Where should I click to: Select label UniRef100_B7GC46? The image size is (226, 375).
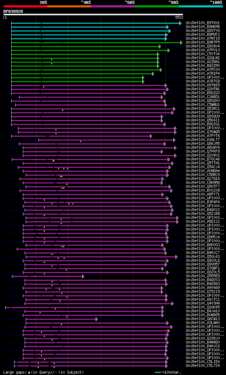pos(203,159)
